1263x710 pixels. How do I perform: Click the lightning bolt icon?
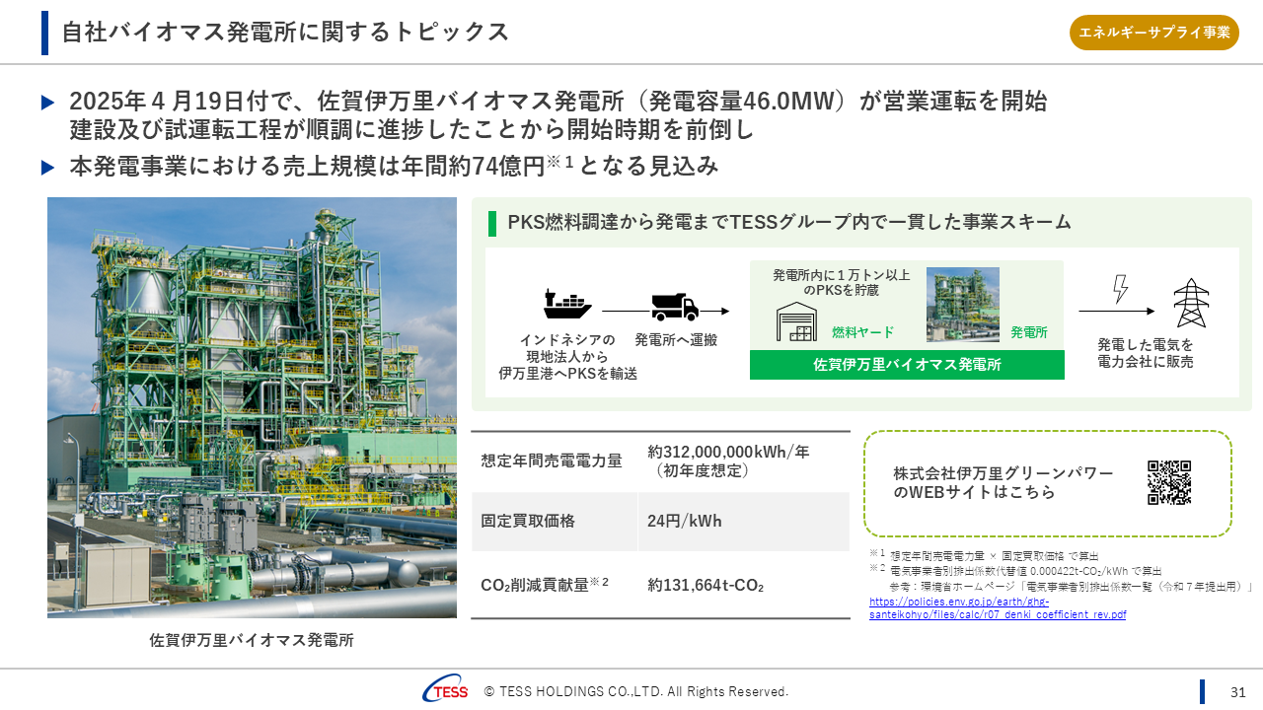pos(1120,289)
